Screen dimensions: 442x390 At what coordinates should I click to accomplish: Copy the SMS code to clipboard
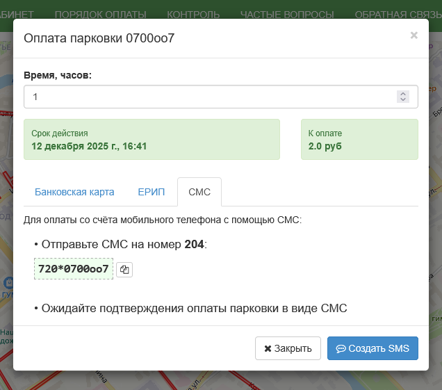[x=124, y=269]
